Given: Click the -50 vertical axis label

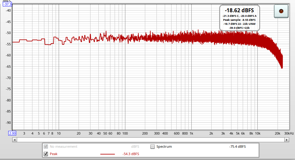Looking at the screenshot, I should [8, 33].
